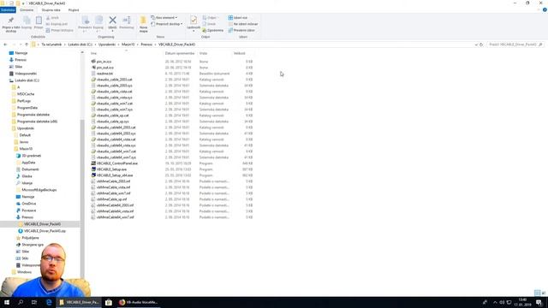This screenshot has width=548, height=308.
Task: Select VBCABLE_Driver_Pack43.zip in navigation tree
Action: click(x=45, y=231)
